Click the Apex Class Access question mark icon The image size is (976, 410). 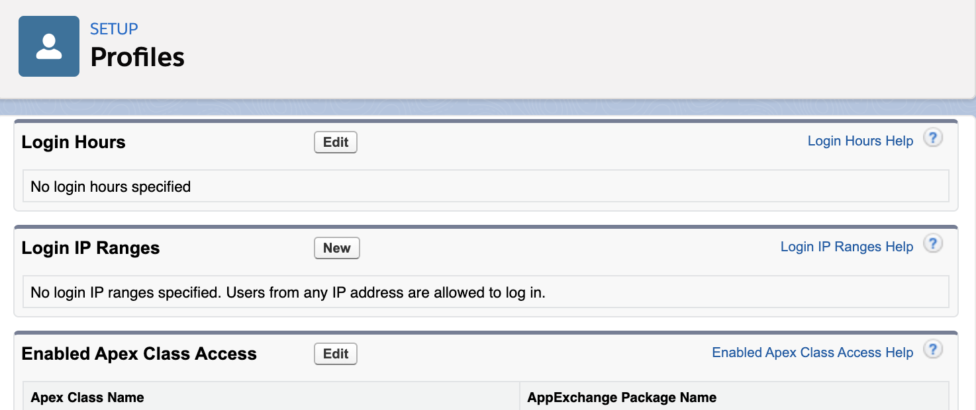tap(933, 350)
